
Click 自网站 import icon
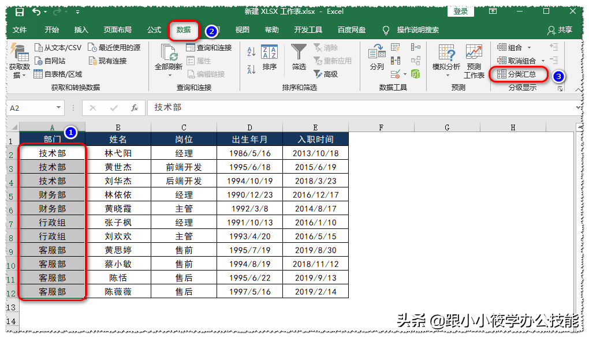click(38, 61)
